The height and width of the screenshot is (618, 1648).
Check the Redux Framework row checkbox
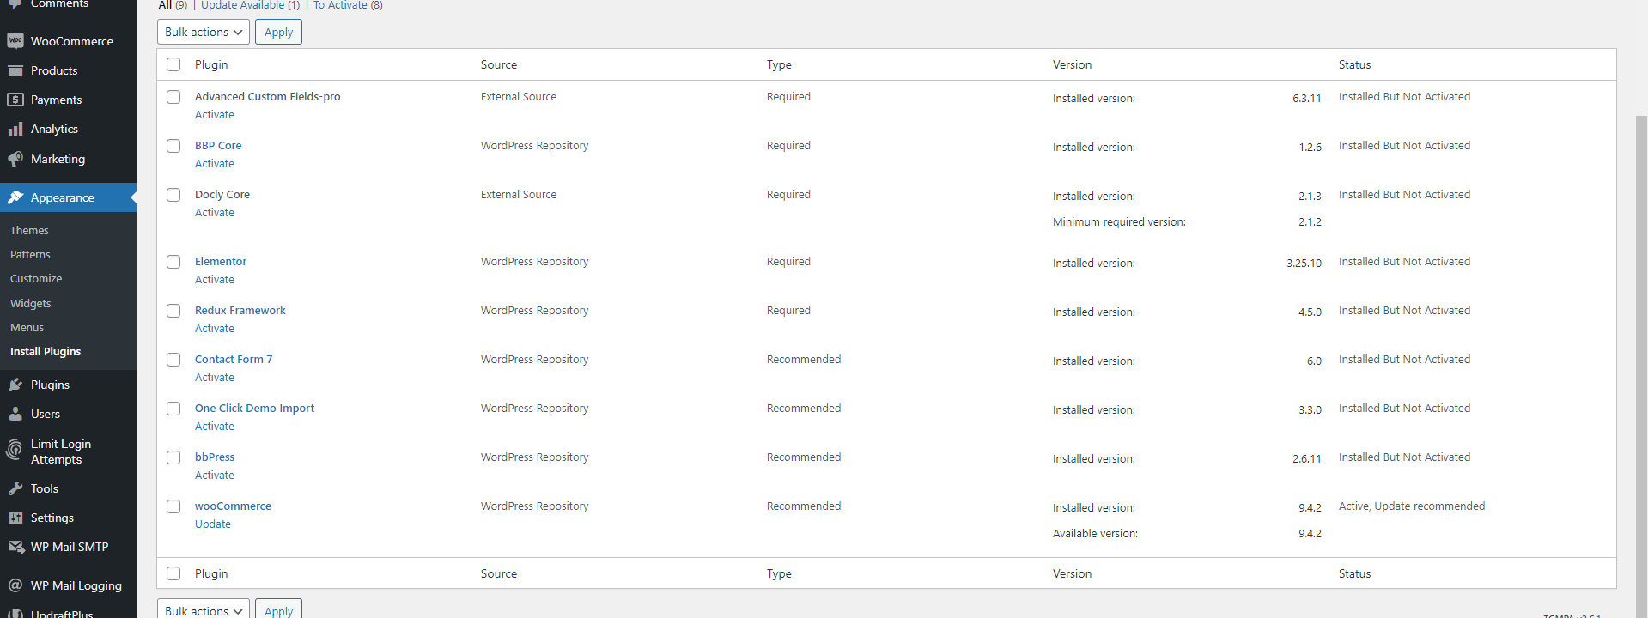click(173, 311)
